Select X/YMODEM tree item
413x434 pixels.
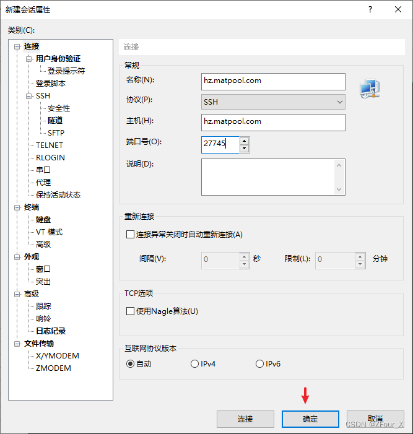tap(58, 356)
